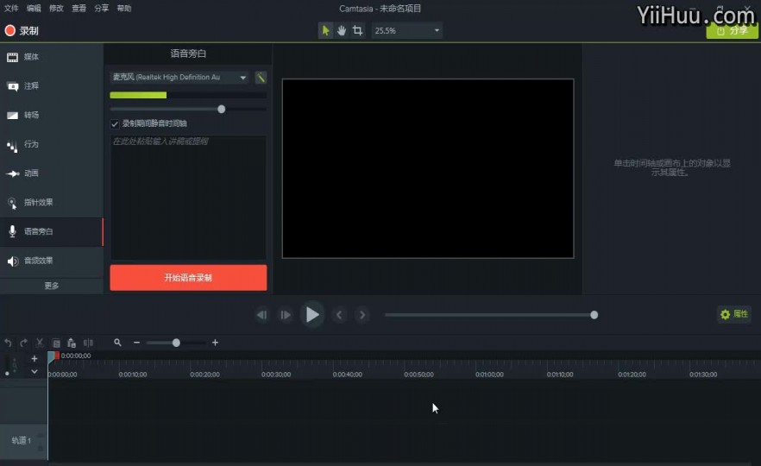
Task: Click the undo icon
Action: click(9, 343)
